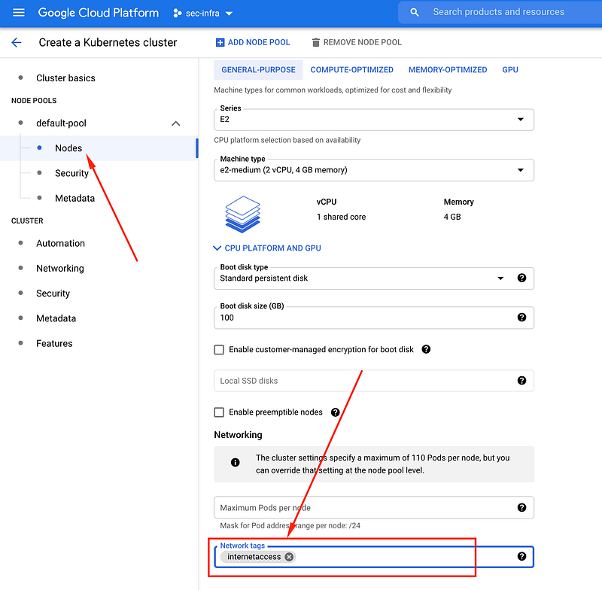Click the search magnifier icon

click(415, 12)
